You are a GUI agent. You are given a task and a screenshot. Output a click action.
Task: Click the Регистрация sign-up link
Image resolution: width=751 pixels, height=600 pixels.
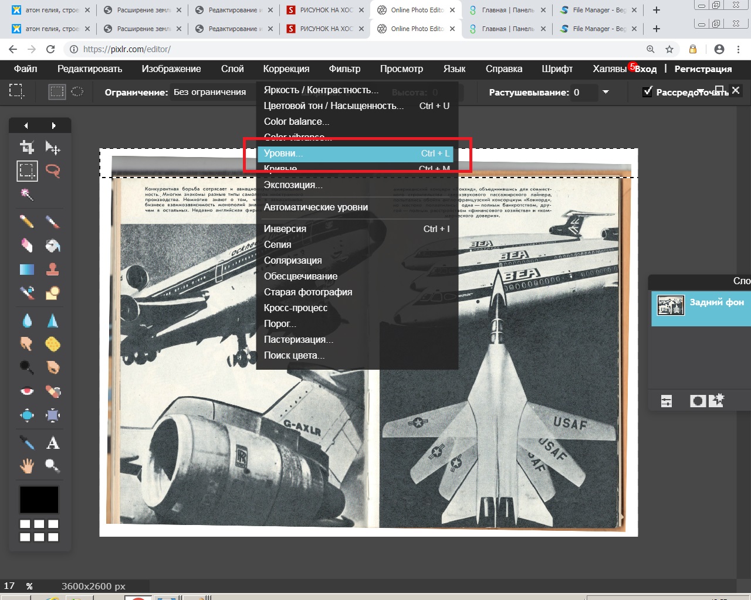click(703, 69)
